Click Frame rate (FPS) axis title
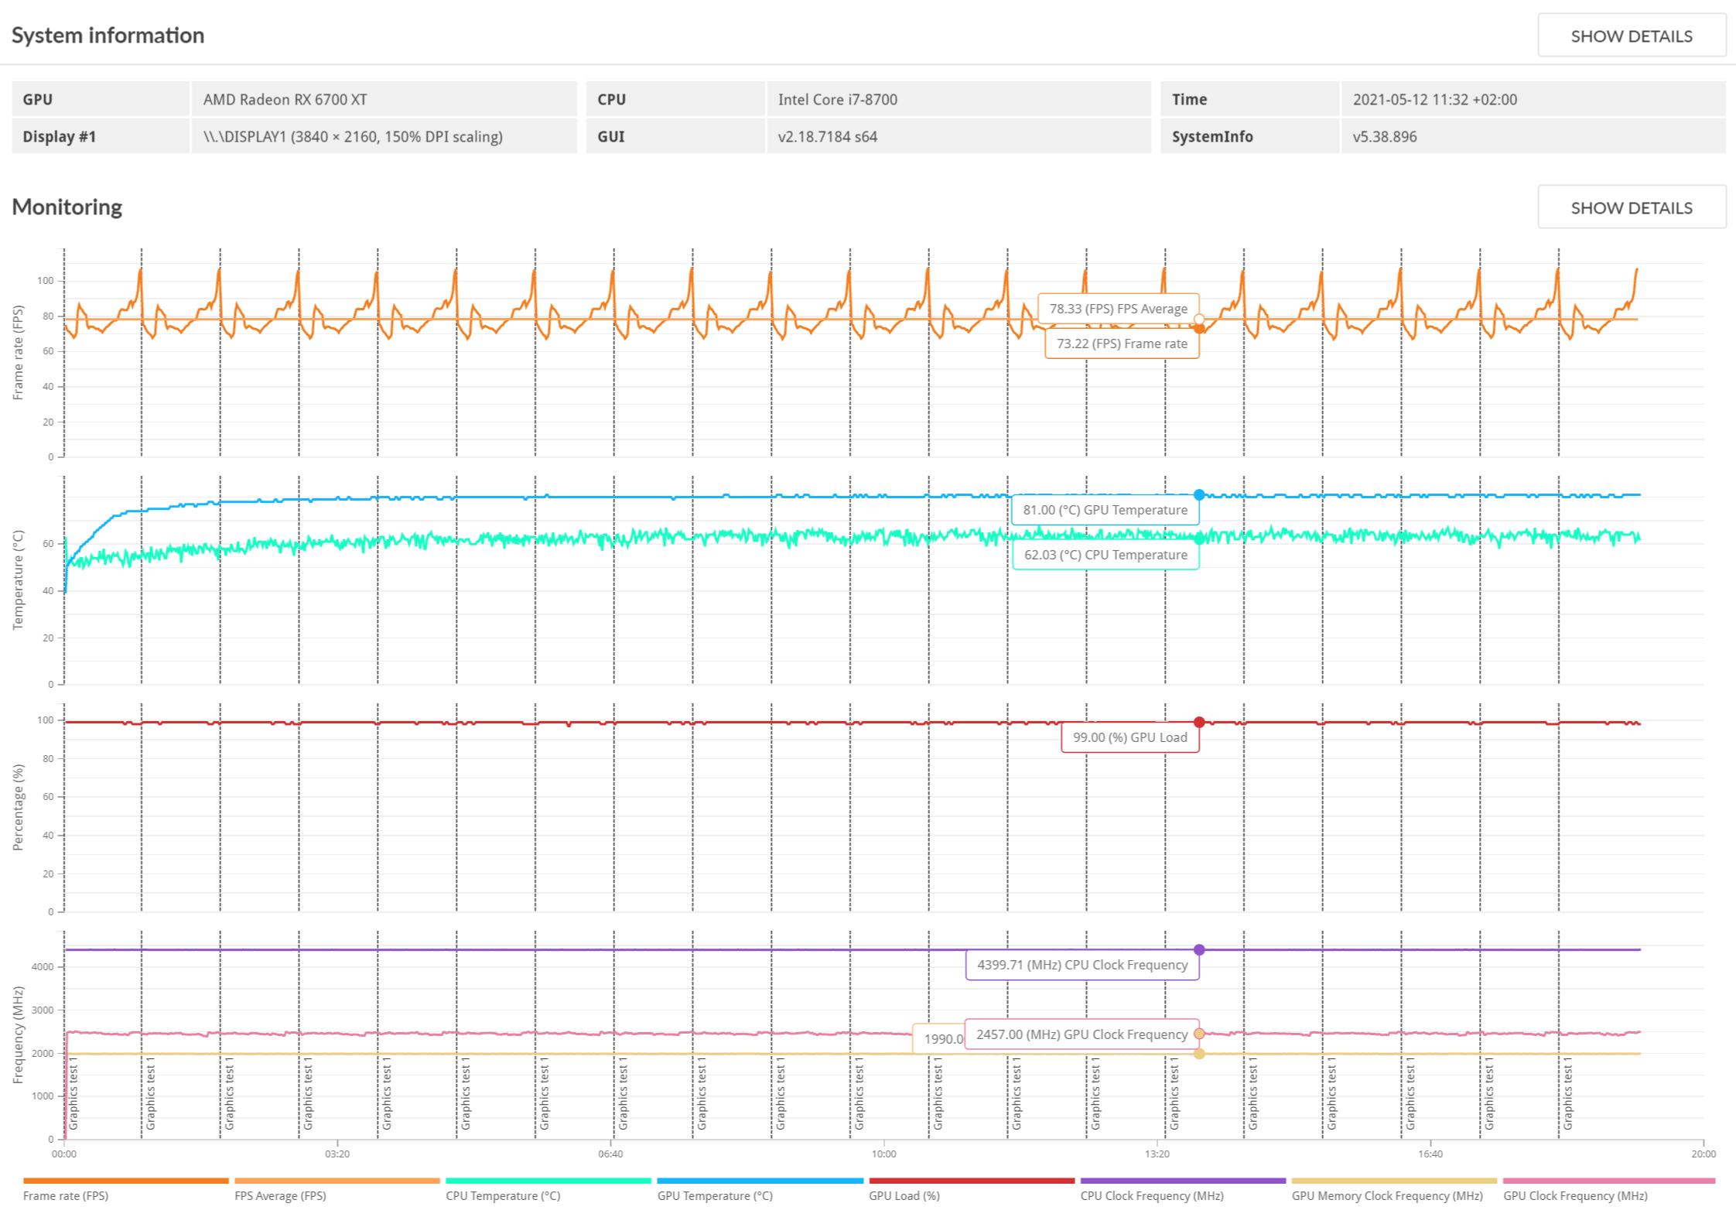The width and height of the screenshot is (1736, 1217). click(x=18, y=352)
